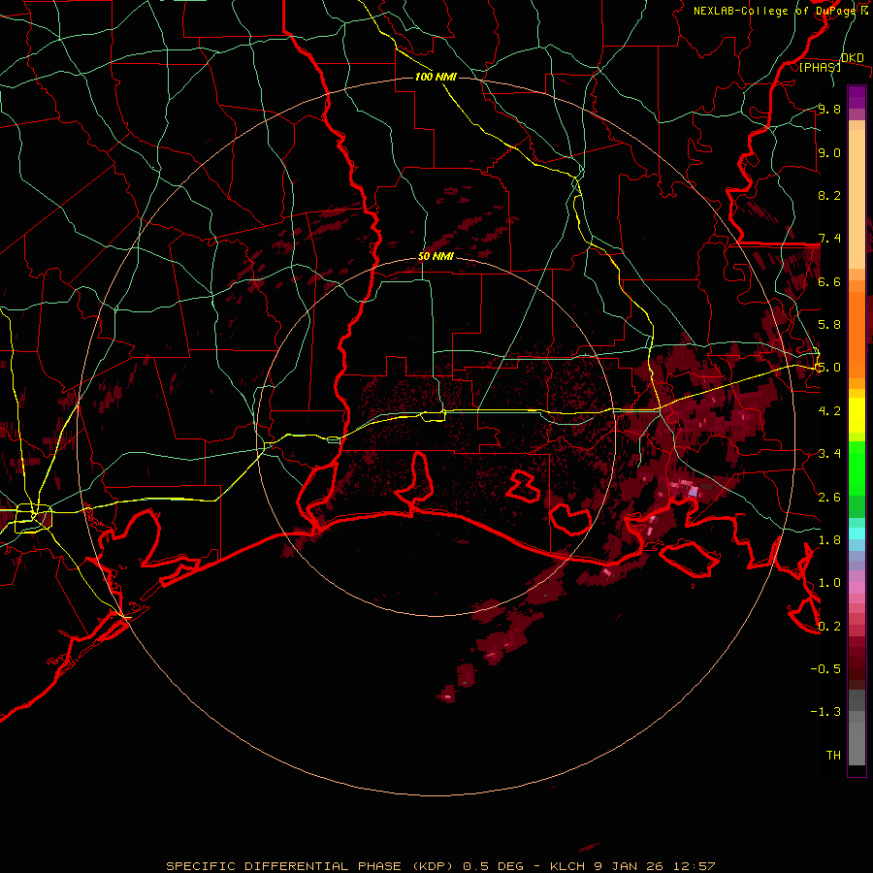Click the DKD product label

pyautogui.click(x=852, y=58)
